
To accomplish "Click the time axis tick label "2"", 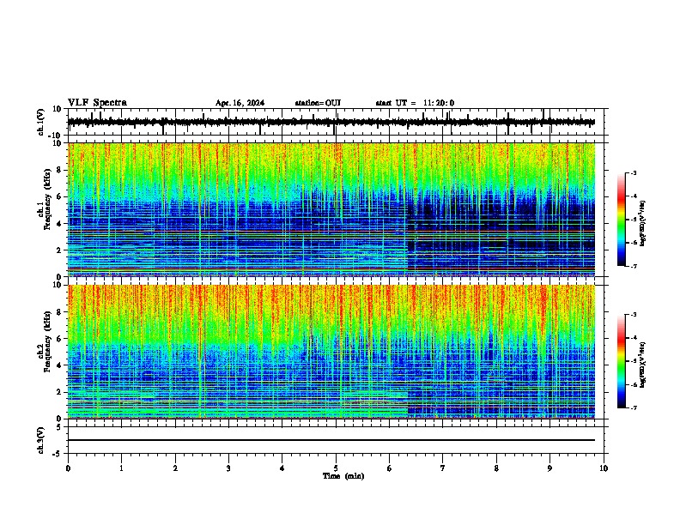I will (175, 468).
